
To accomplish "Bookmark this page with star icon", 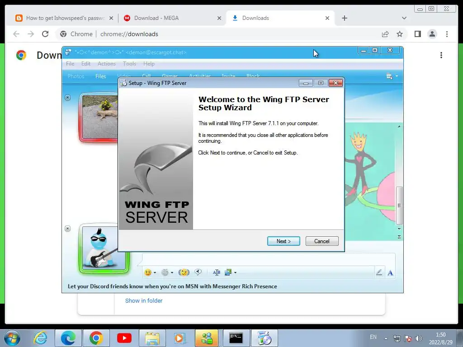I will (x=400, y=34).
